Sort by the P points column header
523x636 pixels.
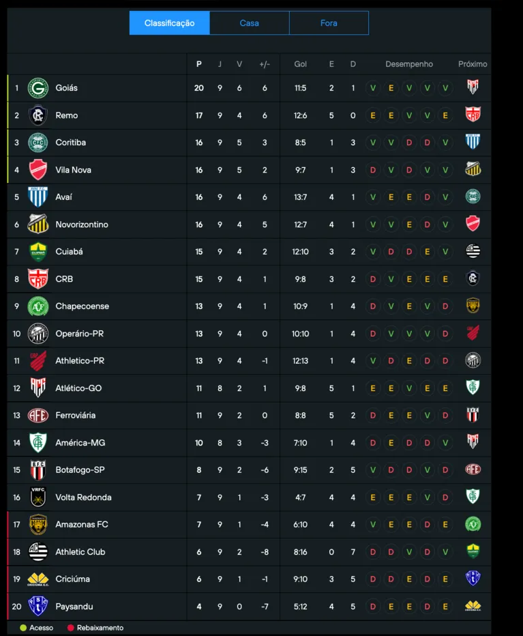tap(199, 64)
